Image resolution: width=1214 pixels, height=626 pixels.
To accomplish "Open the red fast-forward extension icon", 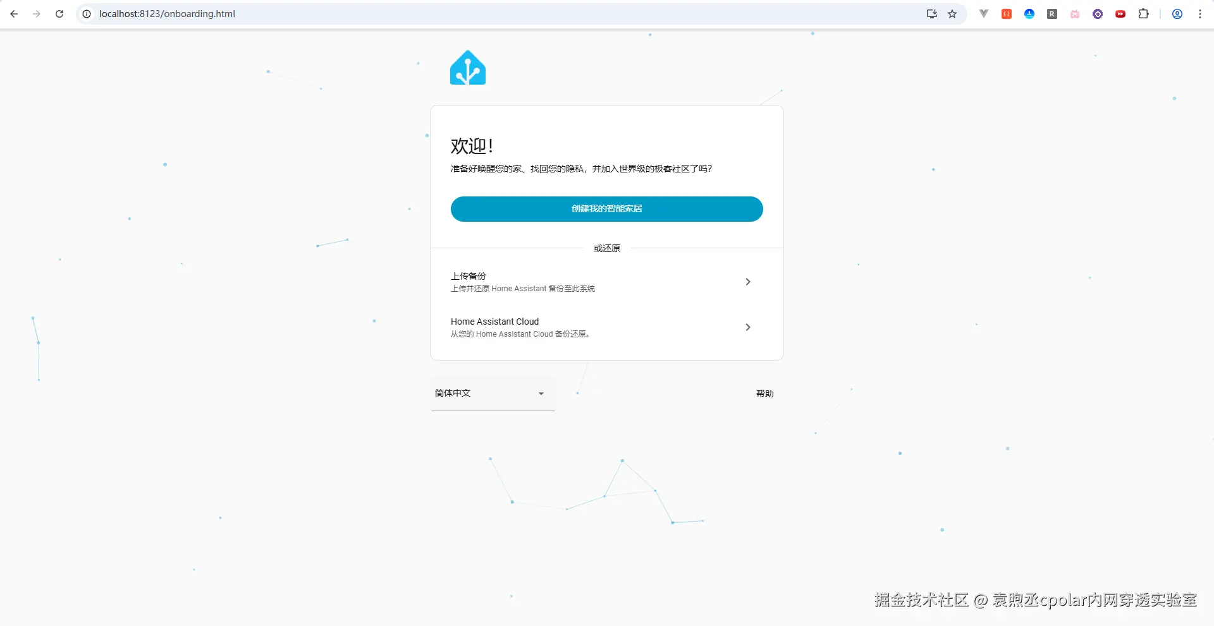I will [x=1120, y=14].
